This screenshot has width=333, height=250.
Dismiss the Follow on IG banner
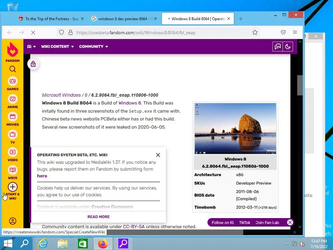(290, 222)
